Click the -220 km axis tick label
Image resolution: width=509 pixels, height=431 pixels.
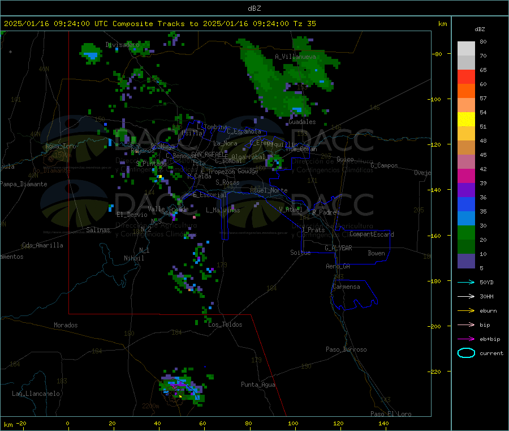tap(435, 372)
